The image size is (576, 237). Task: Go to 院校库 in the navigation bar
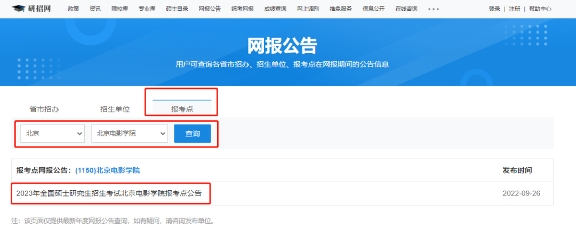tap(120, 9)
